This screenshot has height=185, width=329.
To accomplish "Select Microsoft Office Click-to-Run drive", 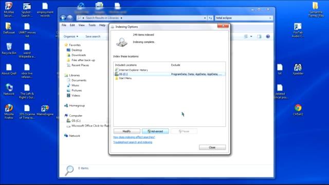I will [x=88, y=126].
